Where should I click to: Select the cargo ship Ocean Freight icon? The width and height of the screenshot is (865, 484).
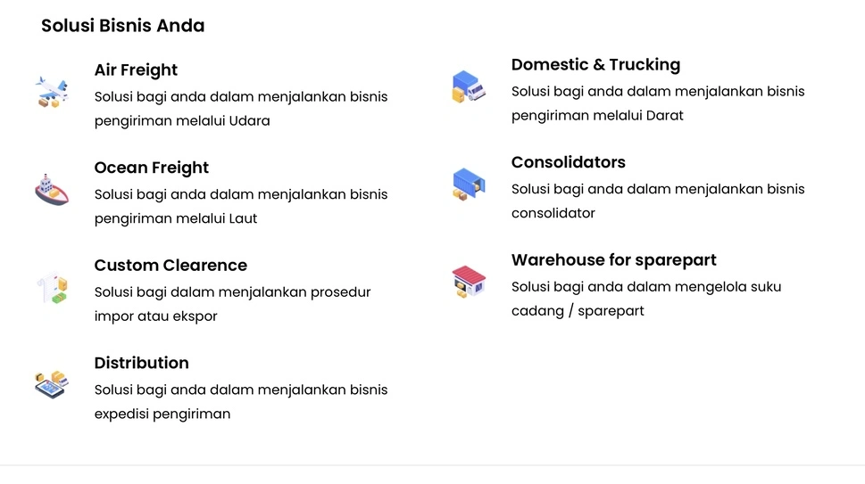click(x=52, y=190)
